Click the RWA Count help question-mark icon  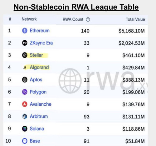tap(88, 19)
